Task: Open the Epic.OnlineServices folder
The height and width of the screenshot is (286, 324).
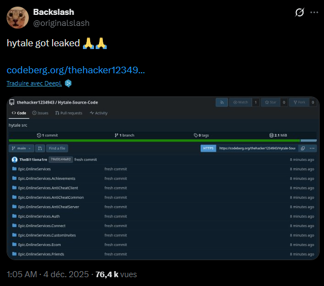Action: coord(34,169)
